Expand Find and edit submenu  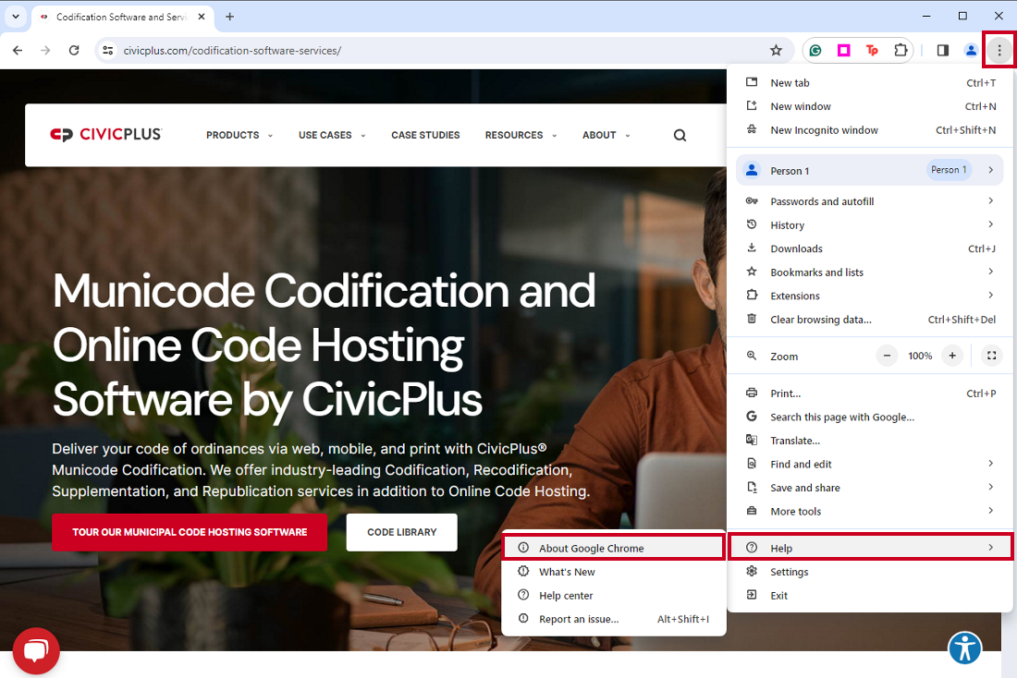[870, 464]
